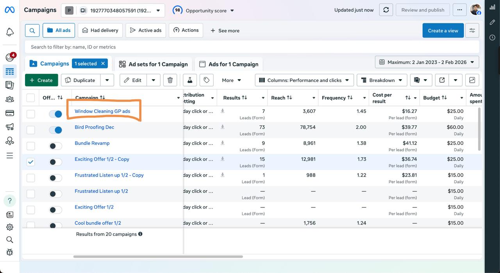Viewport: 500px width, 273px height.
Task: Click the horizontal table scrollbar
Action: [x=158, y=257]
